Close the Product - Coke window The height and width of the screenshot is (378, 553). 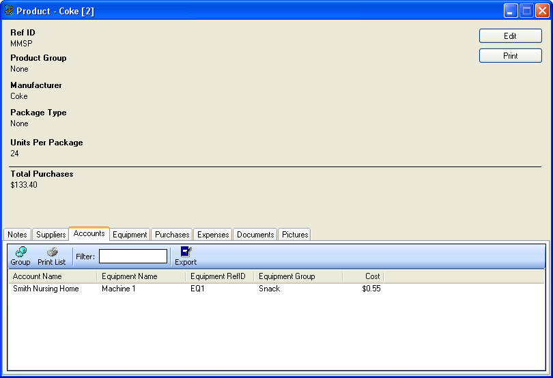coord(542,11)
